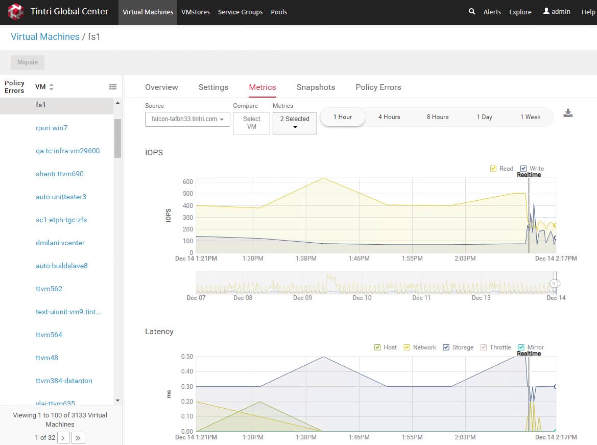Screen dimensions: 597x445
Task: Toggle the Read IOPS checkbox
Action: click(493, 169)
